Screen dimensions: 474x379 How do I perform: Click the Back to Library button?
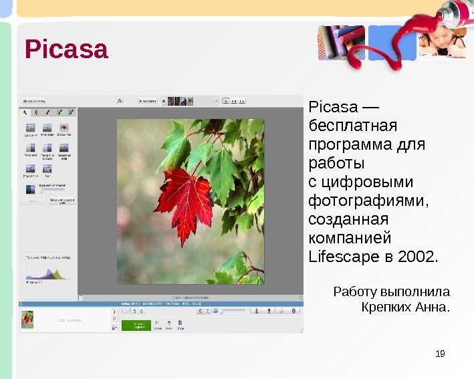point(34,101)
